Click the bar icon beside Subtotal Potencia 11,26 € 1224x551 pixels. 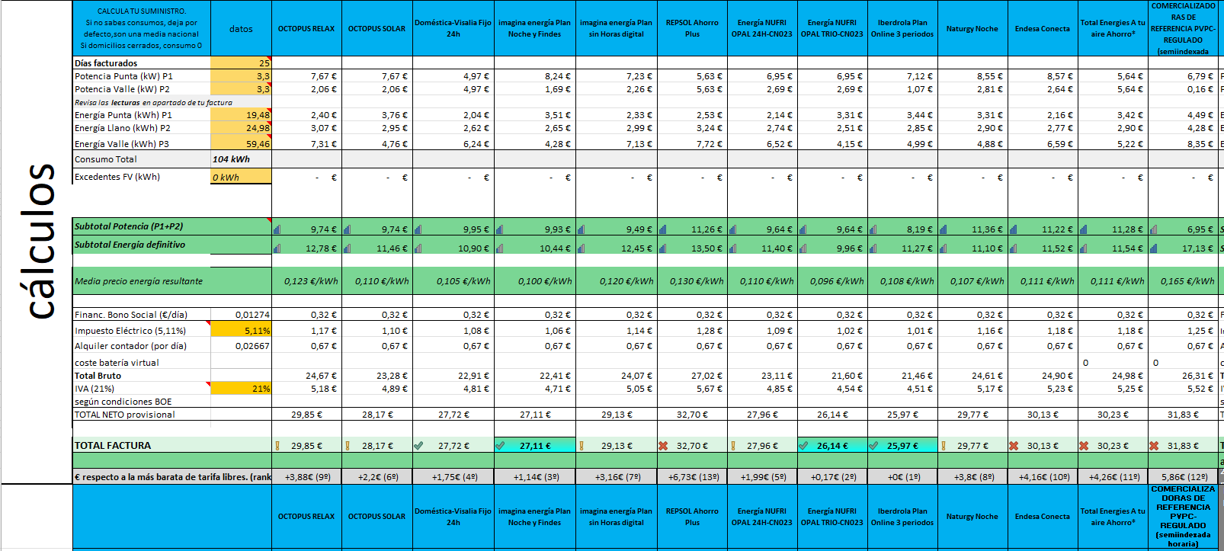(663, 229)
